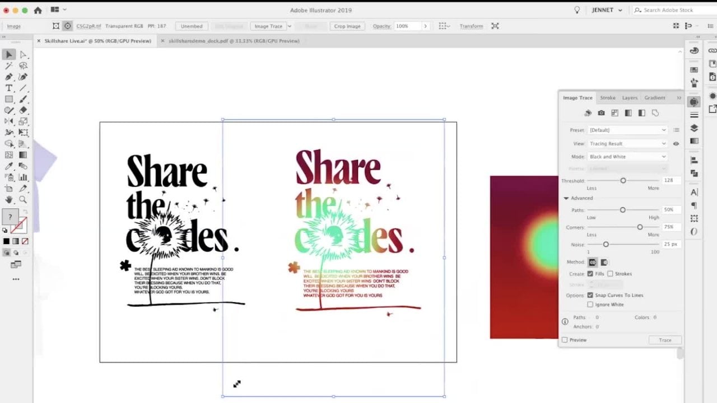The width and height of the screenshot is (717, 403).
Task: Open the Preset dropdown showing [Default]
Action: pos(627,130)
